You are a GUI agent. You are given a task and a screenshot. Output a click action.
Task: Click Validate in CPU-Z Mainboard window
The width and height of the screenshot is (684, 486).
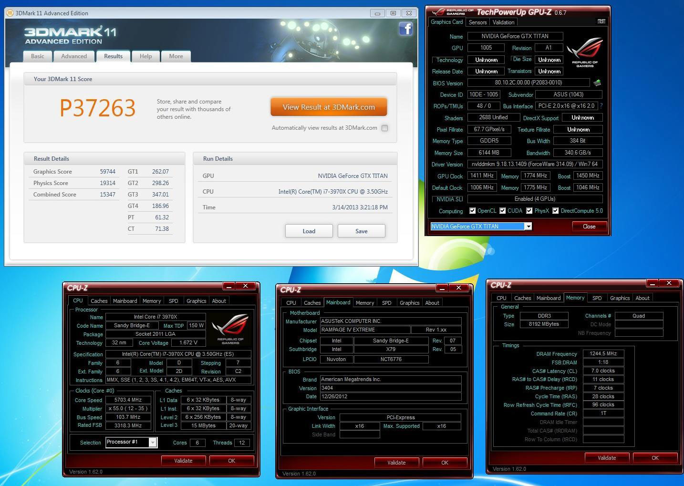click(396, 463)
